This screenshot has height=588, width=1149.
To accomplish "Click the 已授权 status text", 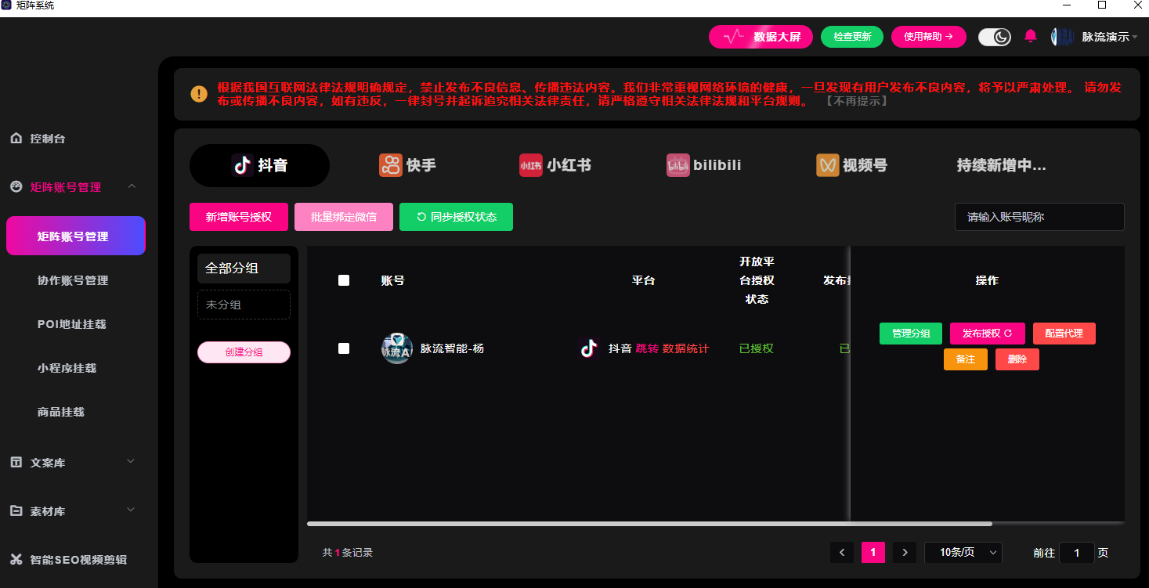I will coord(757,348).
